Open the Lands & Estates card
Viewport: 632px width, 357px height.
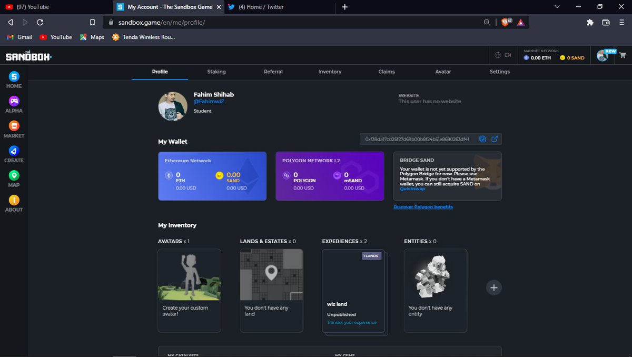[x=271, y=291]
